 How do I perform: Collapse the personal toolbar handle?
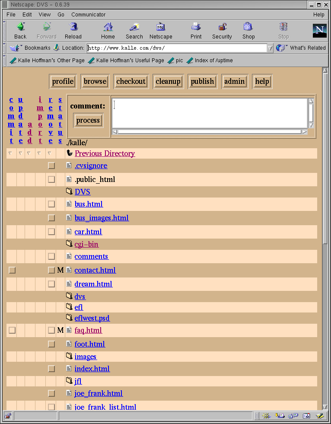click(x=5, y=60)
